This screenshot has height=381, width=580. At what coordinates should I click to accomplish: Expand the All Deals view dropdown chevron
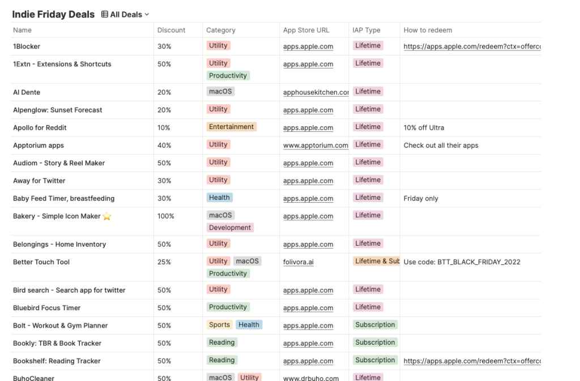coord(147,15)
